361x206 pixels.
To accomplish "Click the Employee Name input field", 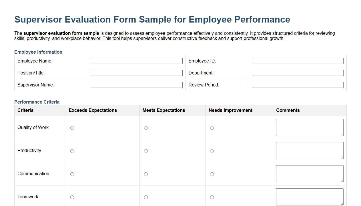I will [x=137, y=61].
